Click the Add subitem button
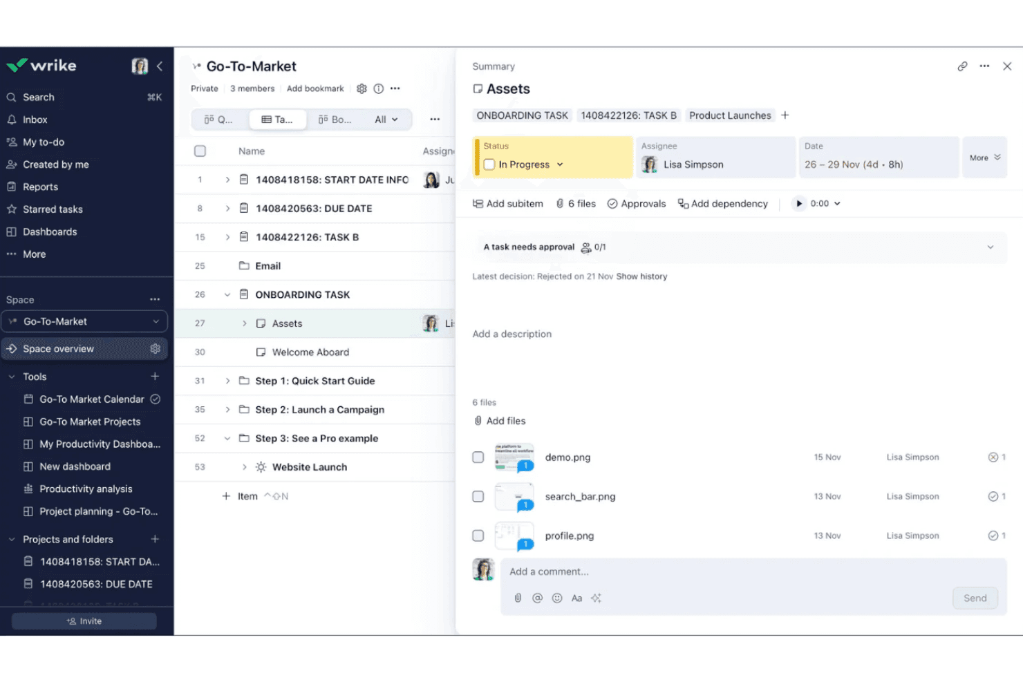Screen dimensions: 1023x682 (508, 204)
